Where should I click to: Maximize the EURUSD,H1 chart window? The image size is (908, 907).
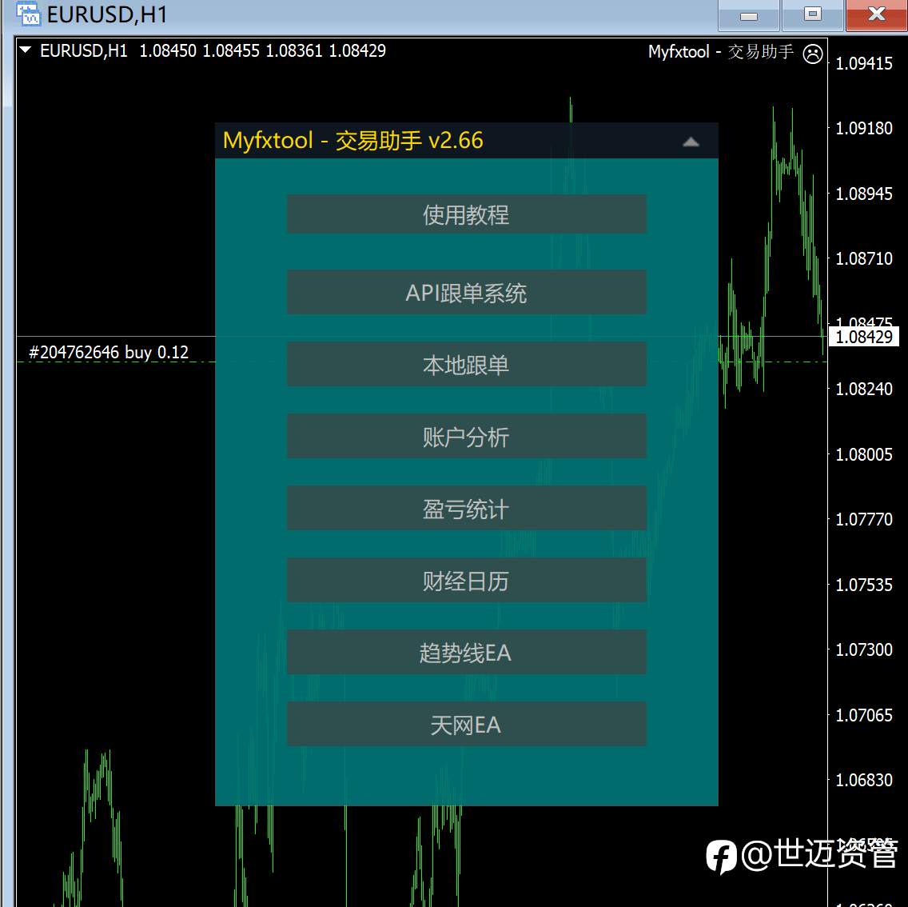(812, 15)
